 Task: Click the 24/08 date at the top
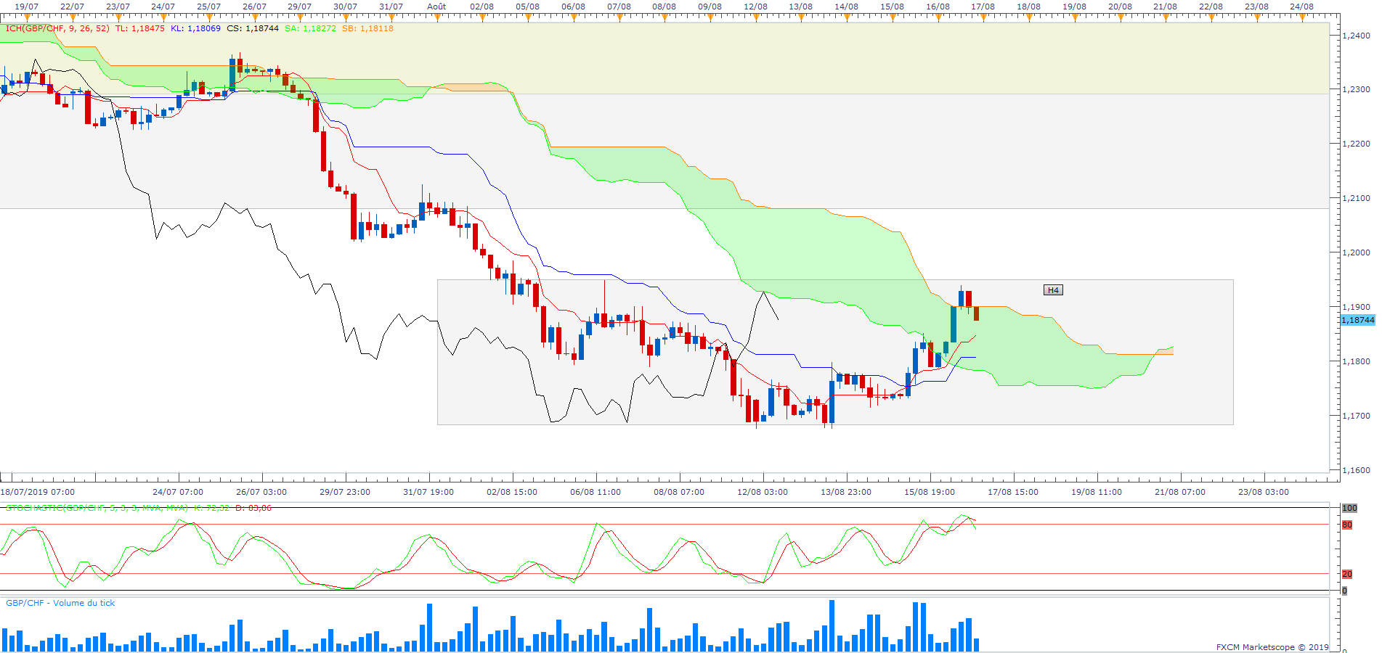(1301, 7)
